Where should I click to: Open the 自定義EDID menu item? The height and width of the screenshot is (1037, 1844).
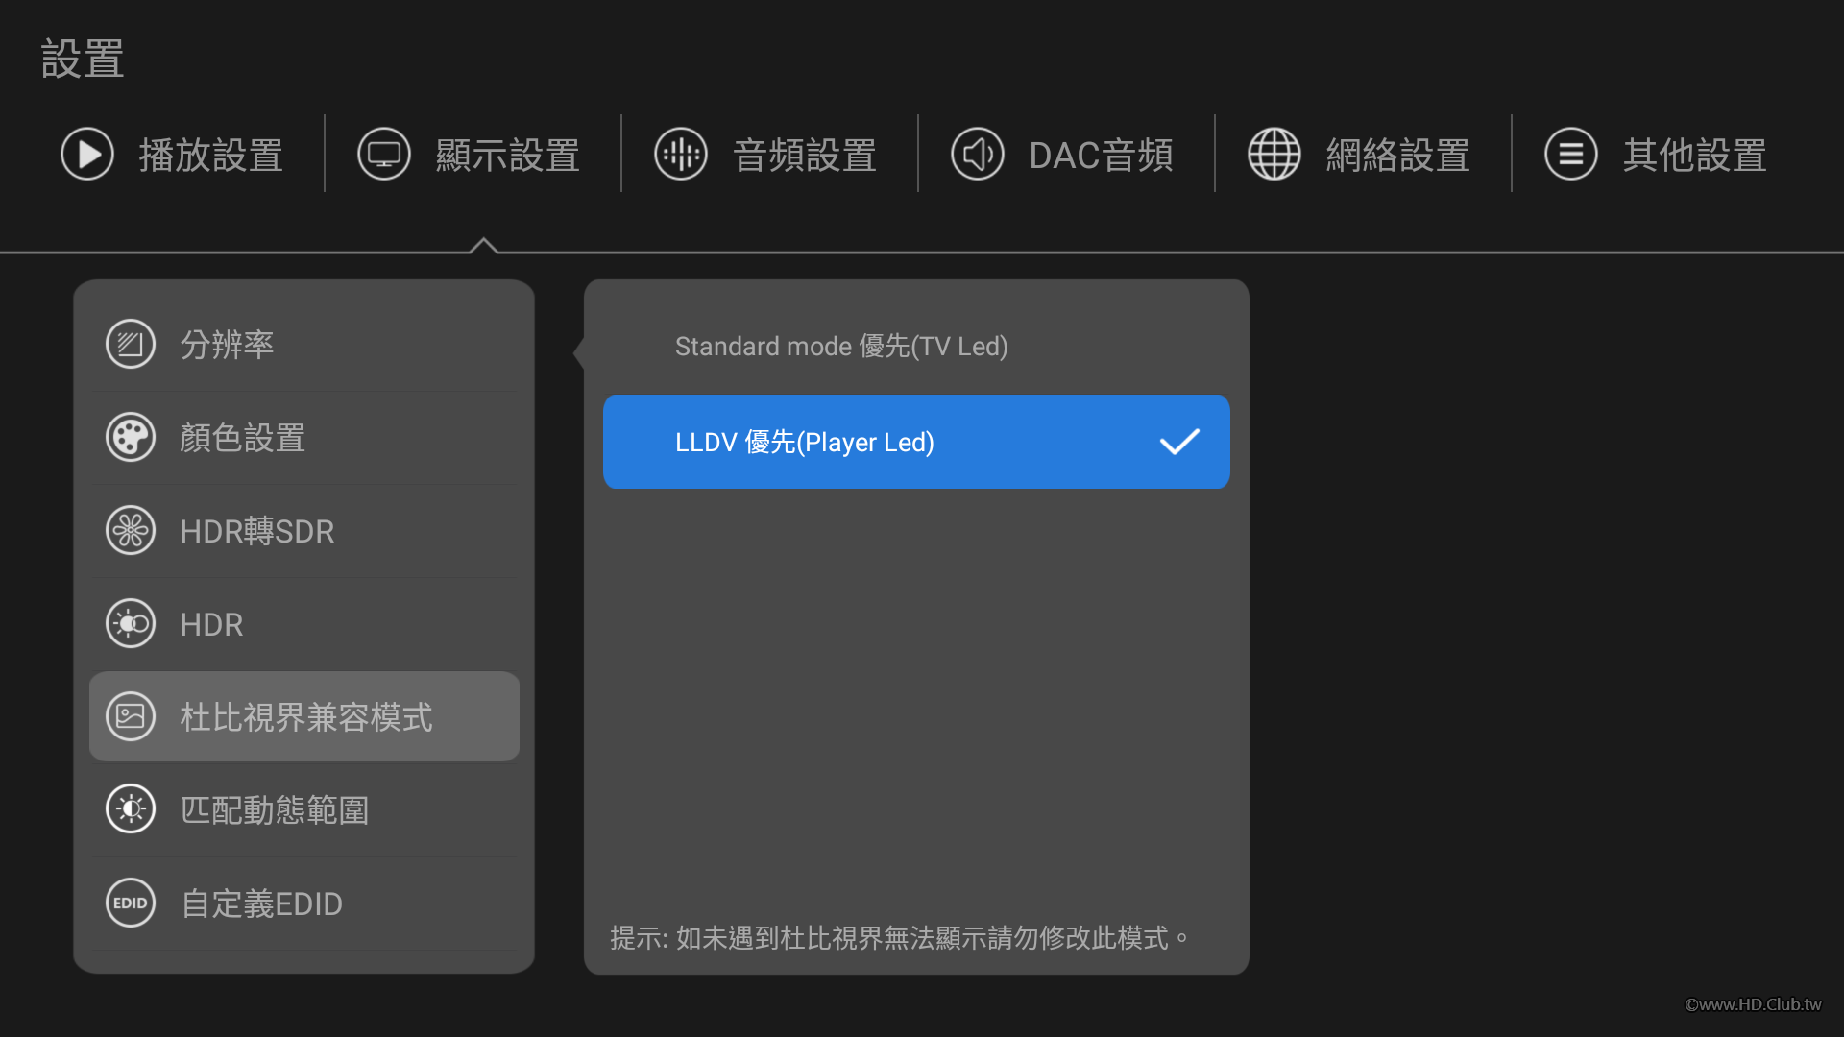304,904
